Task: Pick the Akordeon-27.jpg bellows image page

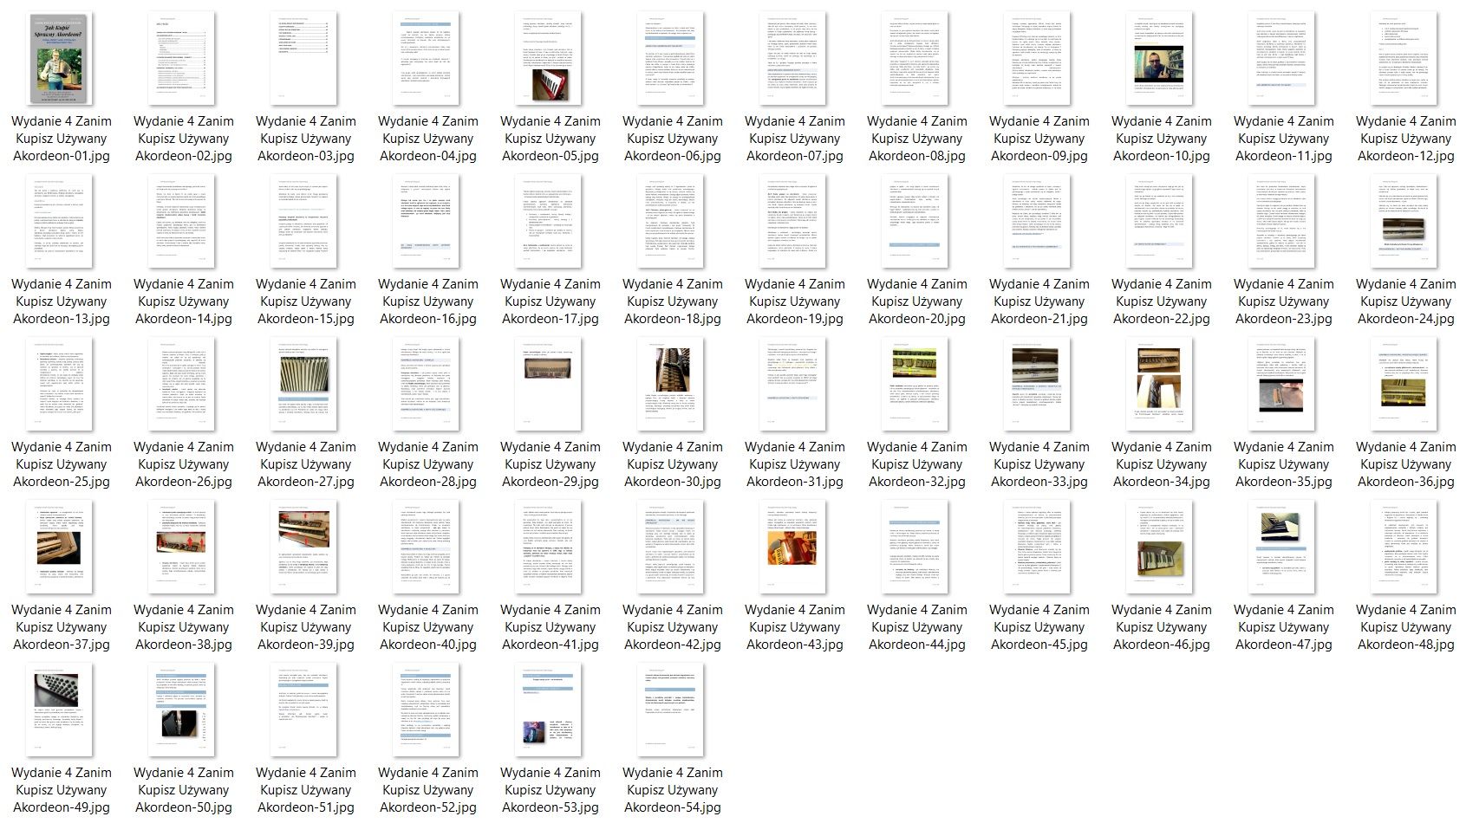Action: click(x=305, y=385)
